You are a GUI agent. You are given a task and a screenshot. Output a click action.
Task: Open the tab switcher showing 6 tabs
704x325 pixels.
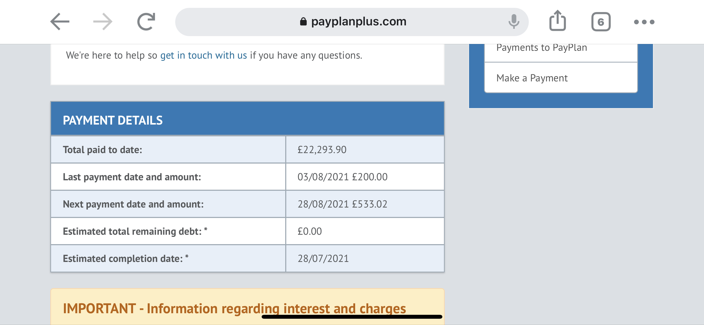pyautogui.click(x=601, y=22)
